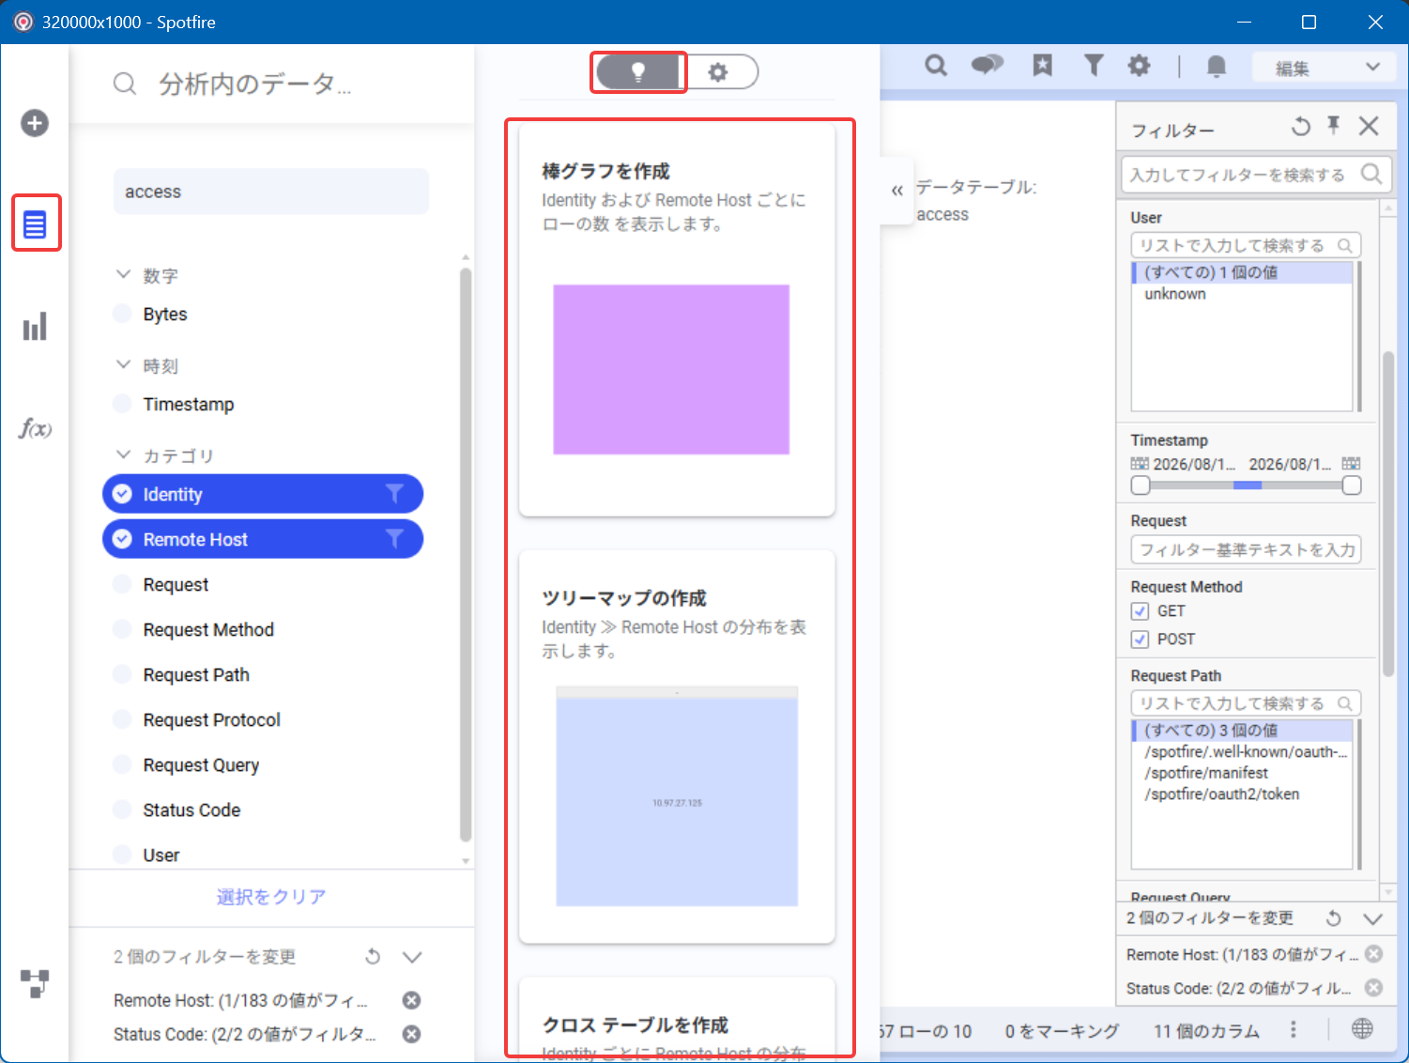Screen dimensions: 1409x1063
Task: Select unknown in the User filter list
Action: [x=1175, y=294]
